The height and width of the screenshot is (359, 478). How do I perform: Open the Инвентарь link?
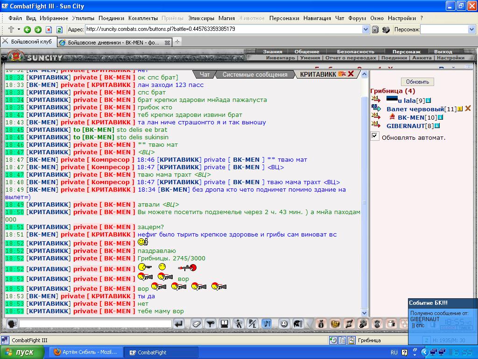click(280, 57)
